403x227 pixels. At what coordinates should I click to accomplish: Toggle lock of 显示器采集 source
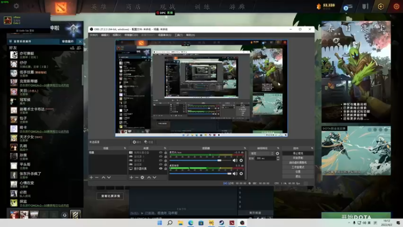click(166, 168)
